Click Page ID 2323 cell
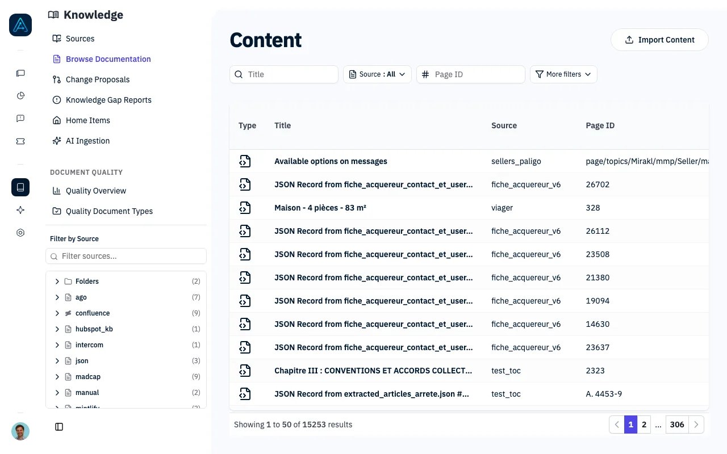The width and height of the screenshot is (727, 454). coord(595,371)
